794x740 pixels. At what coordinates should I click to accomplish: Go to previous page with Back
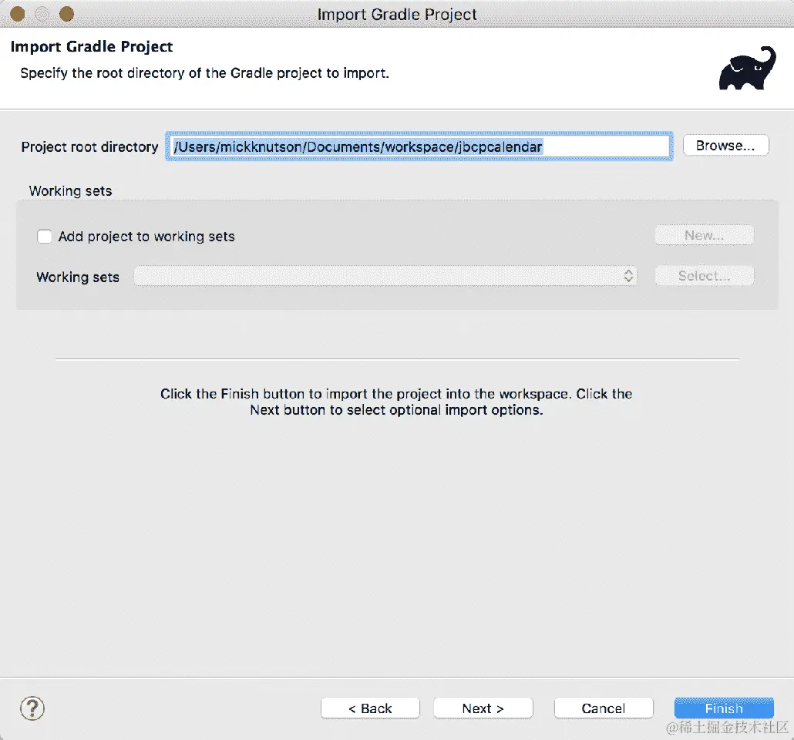370,708
